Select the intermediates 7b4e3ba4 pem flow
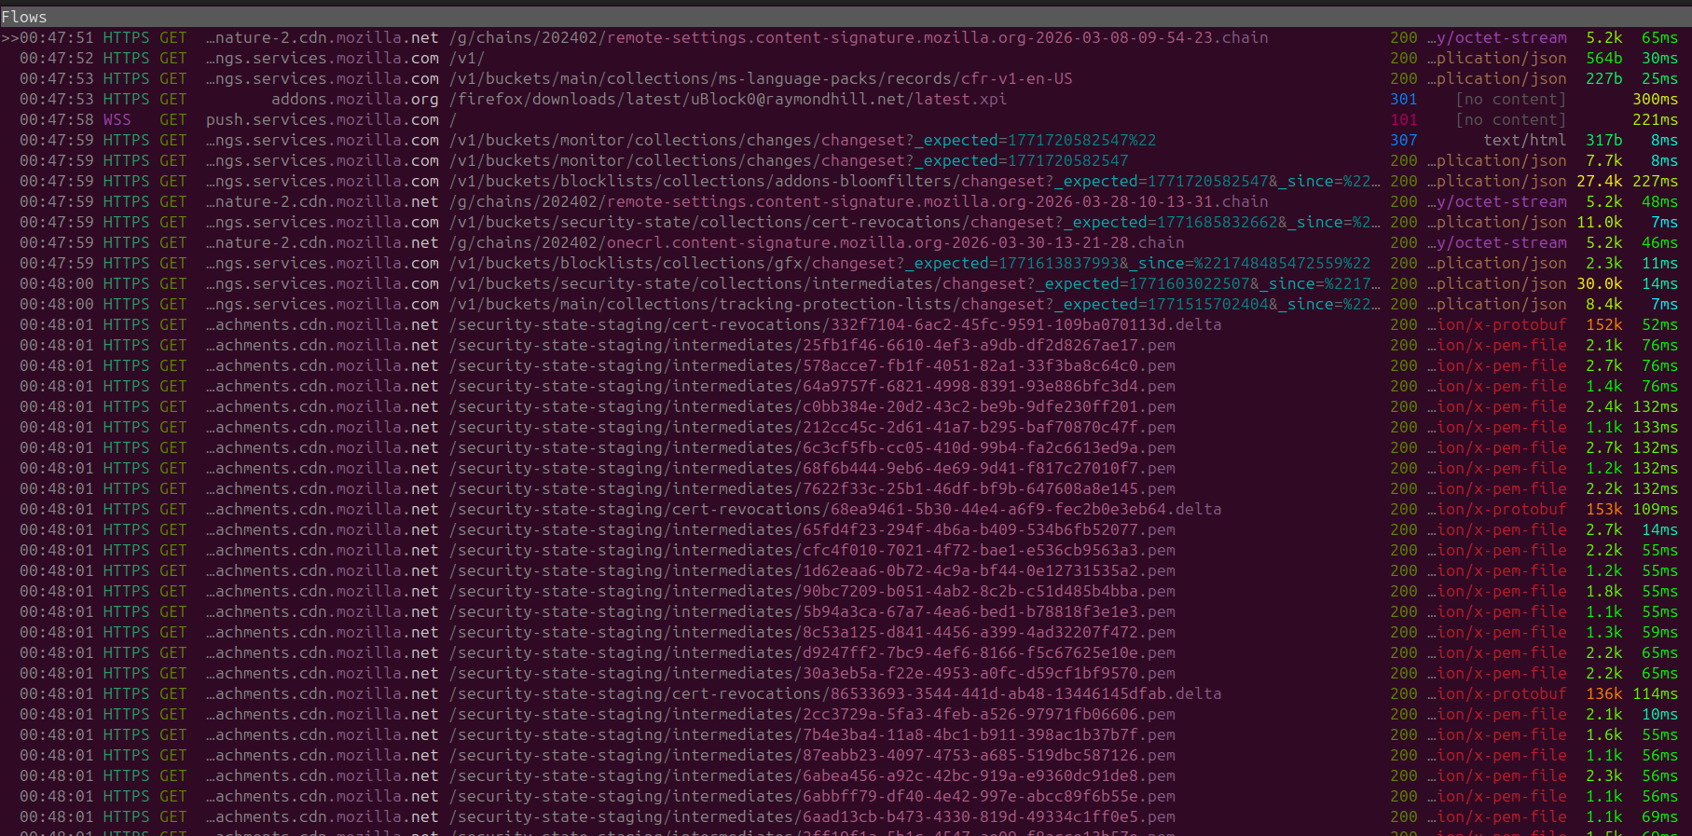Screen dimensions: 1692x836 [x=846, y=734]
